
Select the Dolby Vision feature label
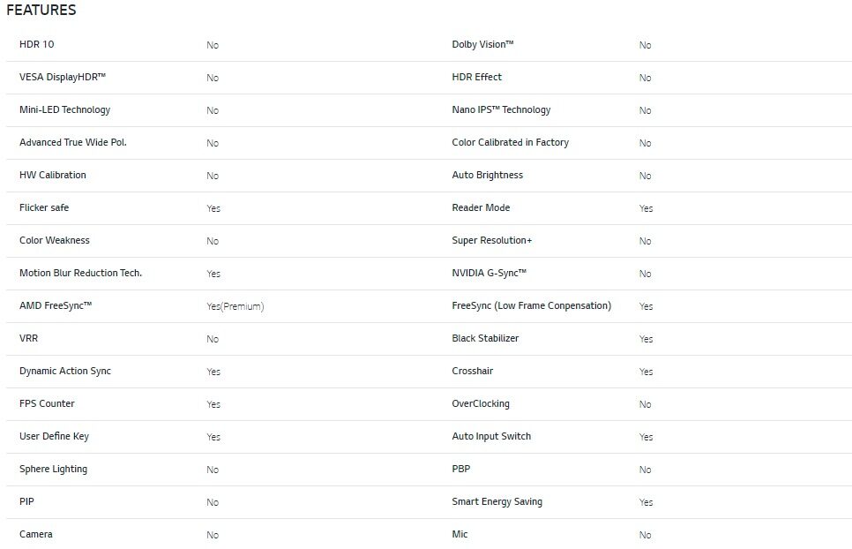point(482,44)
